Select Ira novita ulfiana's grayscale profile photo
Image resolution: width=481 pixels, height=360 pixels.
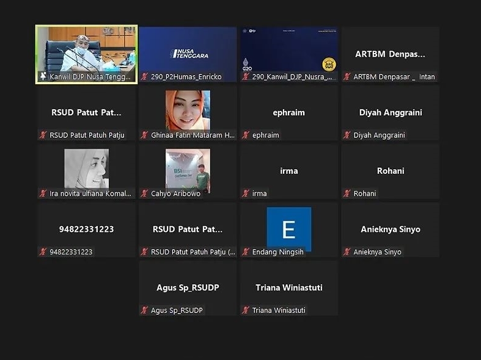point(86,168)
